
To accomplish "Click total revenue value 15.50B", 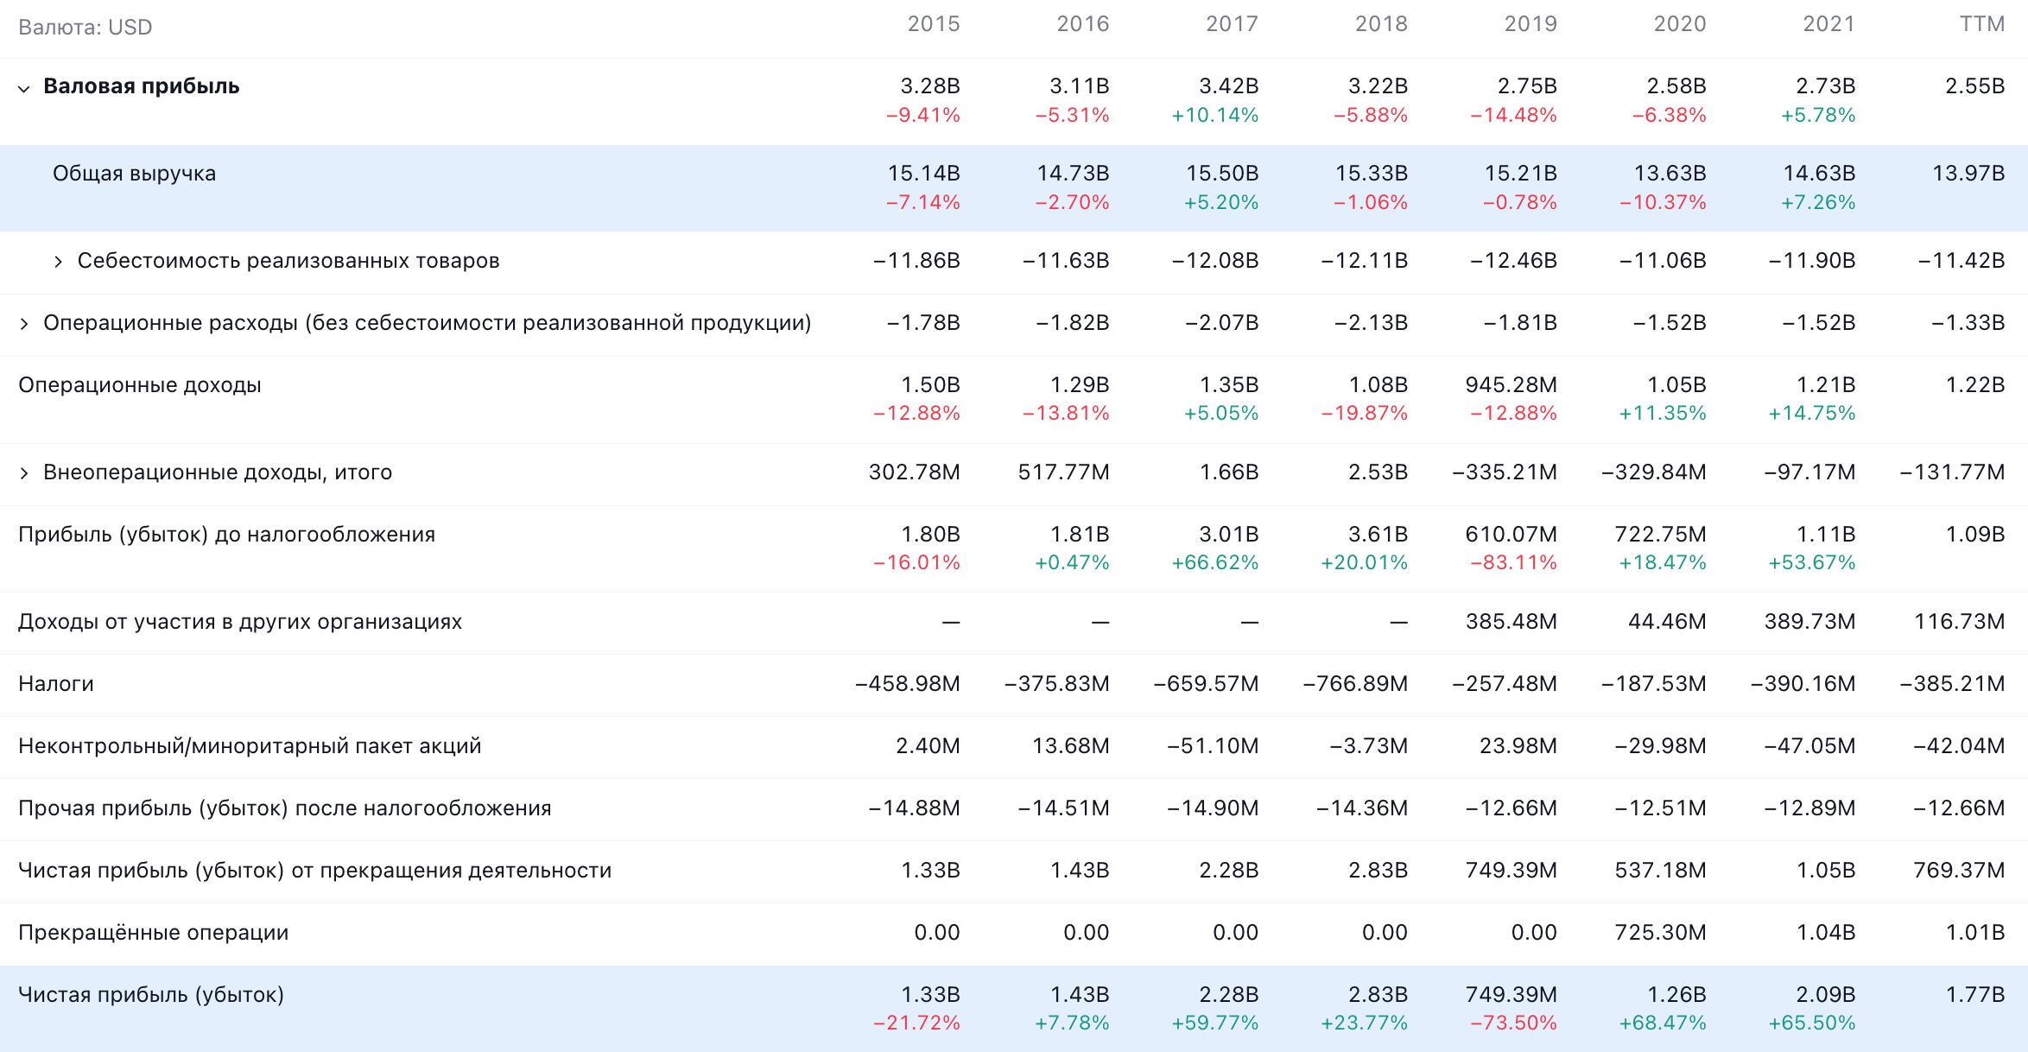I will tap(1222, 174).
